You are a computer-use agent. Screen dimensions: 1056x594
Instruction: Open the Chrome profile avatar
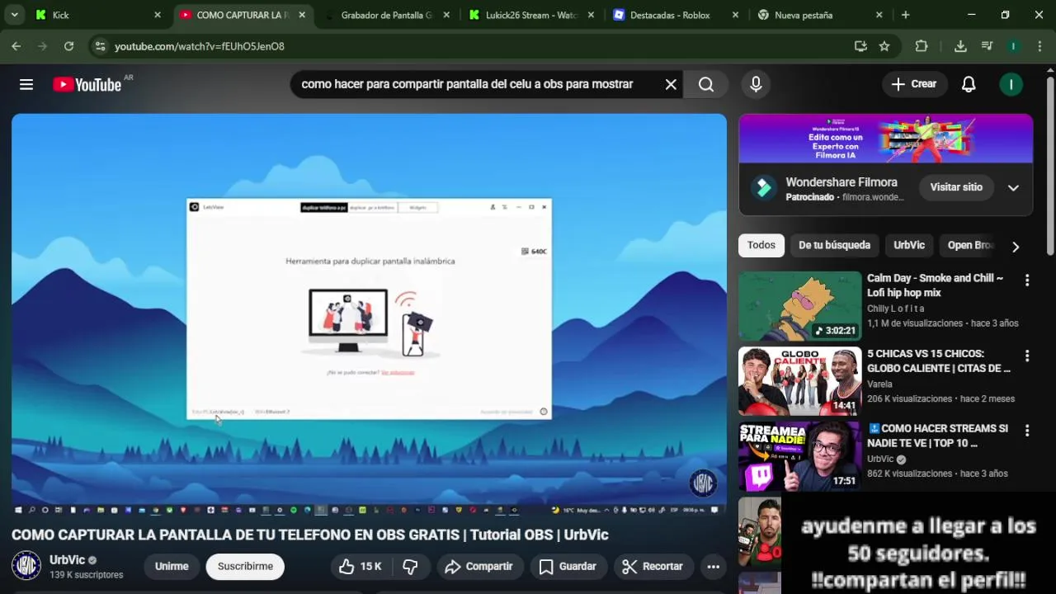coord(1013,46)
